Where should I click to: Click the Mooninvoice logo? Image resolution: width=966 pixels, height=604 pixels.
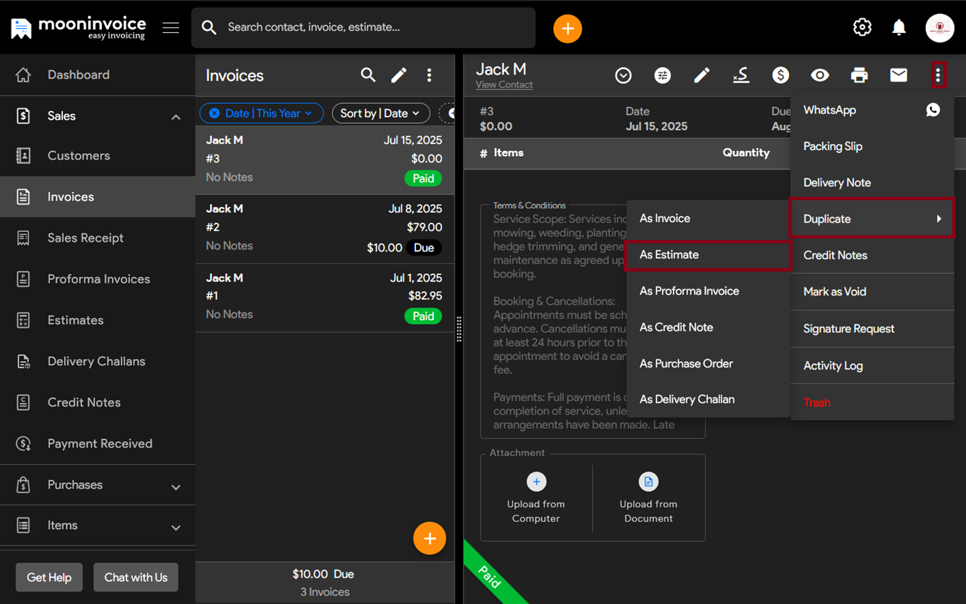click(78, 28)
